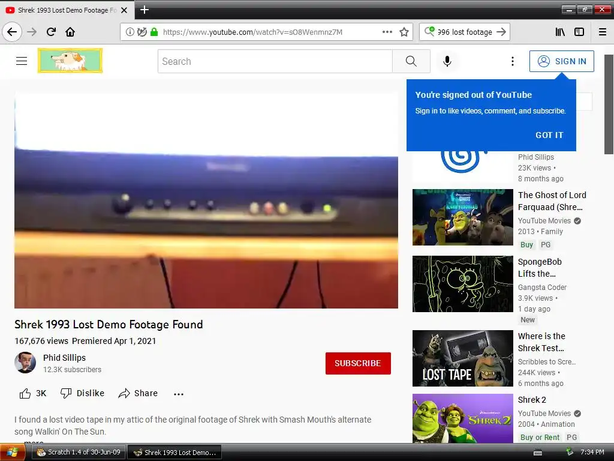Screen dimensions: 614x461
Task: Submit browser search with the arrow button
Action: click(x=501, y=32)
